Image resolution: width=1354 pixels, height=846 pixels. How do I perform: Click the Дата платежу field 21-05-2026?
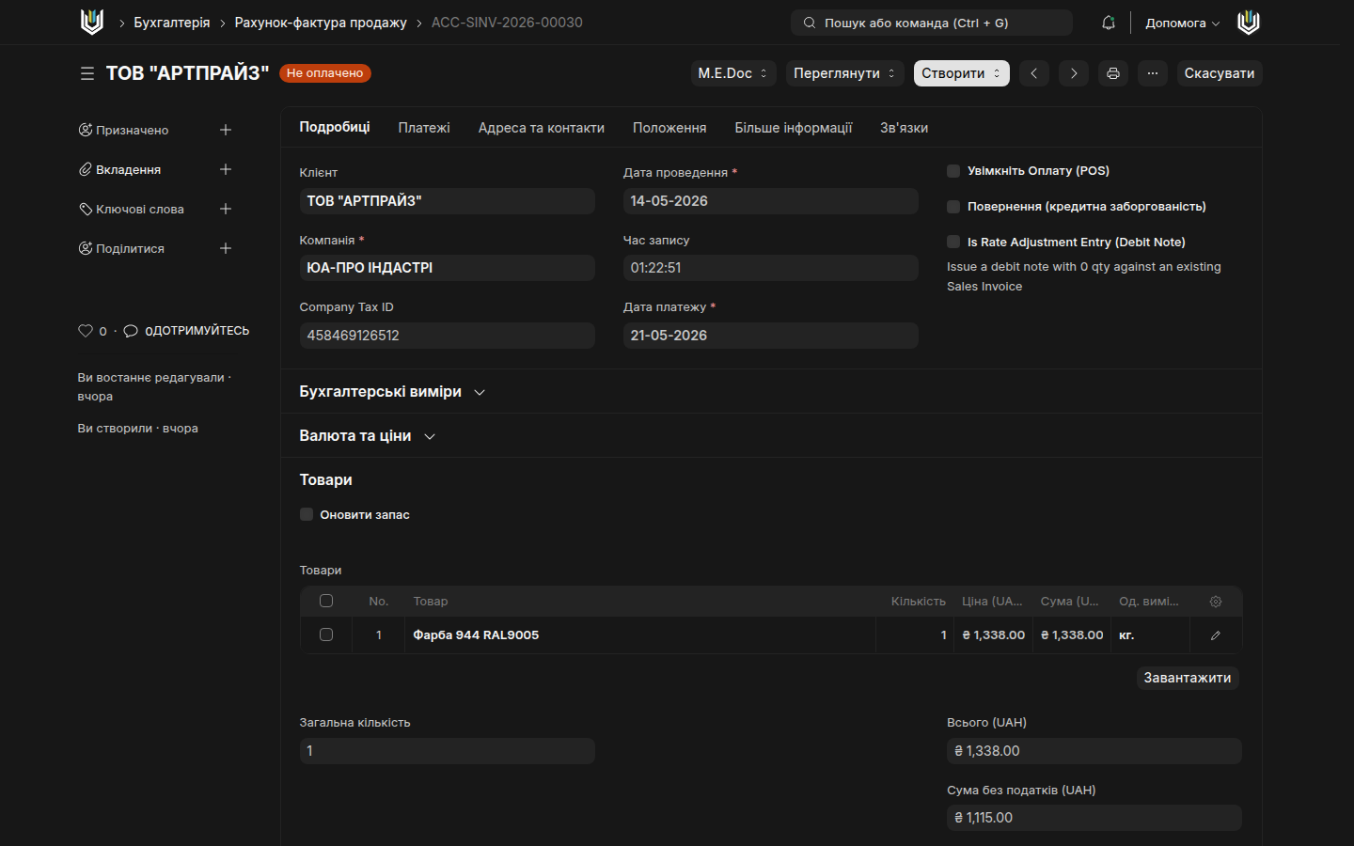click(771, 336)
